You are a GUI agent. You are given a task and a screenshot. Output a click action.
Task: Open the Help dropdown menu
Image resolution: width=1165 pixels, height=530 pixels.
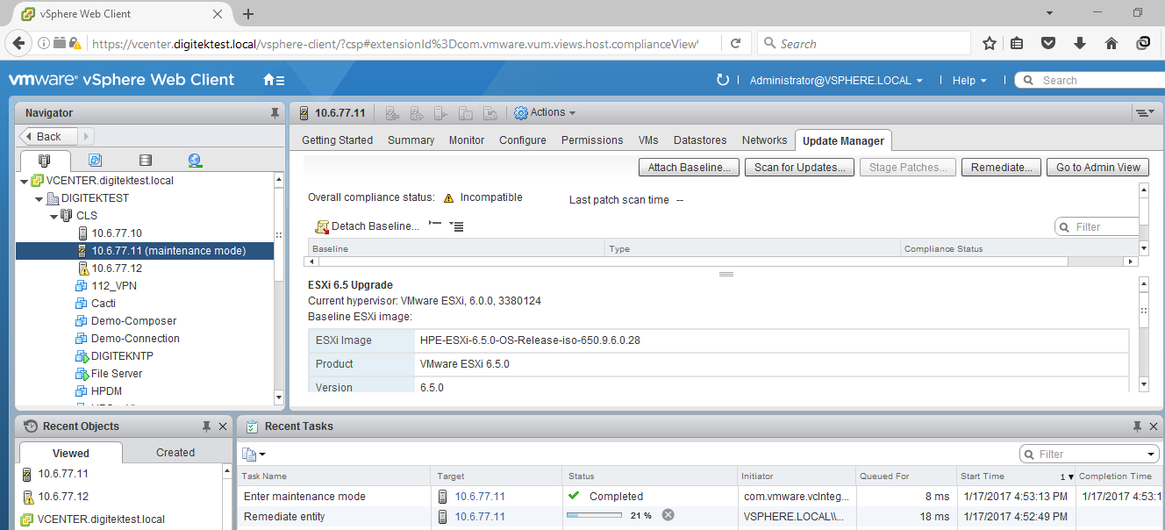(x=969, y=80)
